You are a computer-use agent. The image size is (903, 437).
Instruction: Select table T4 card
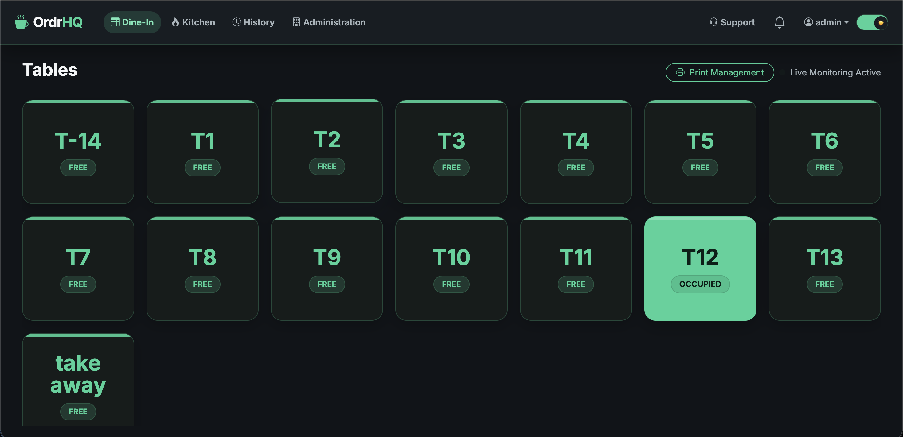pyautogui.click(x=576, y=152)
